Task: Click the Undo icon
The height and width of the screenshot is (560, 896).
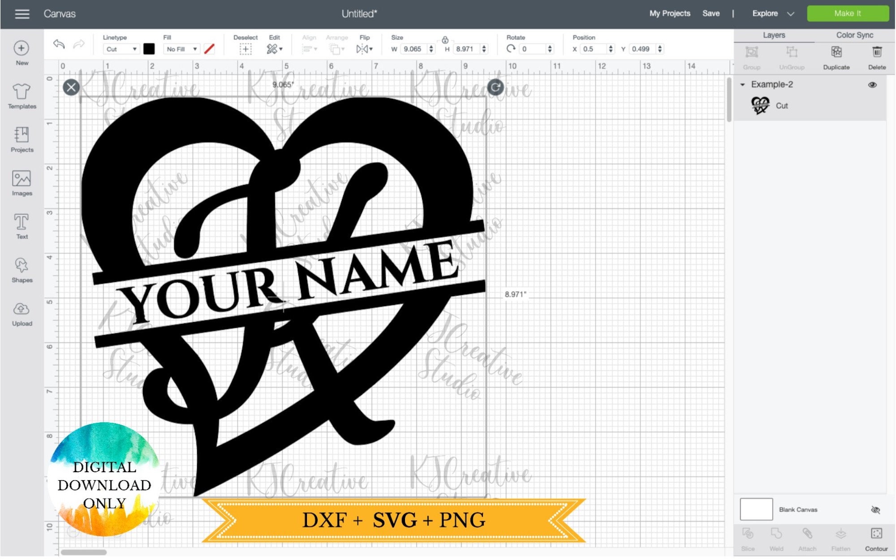Action: 58,44
